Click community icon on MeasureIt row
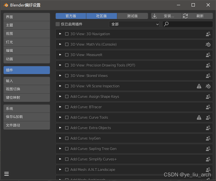This screenshot has width=216, height=181. (208, 55)
